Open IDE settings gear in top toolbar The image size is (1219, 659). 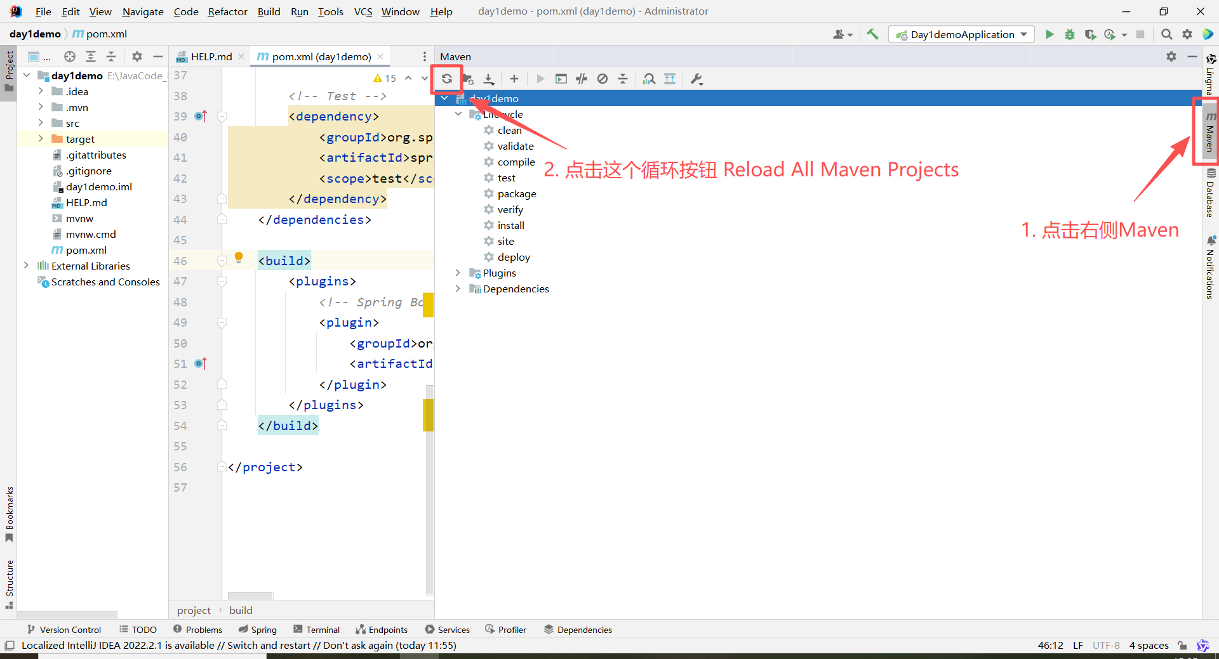(1187, 34)
